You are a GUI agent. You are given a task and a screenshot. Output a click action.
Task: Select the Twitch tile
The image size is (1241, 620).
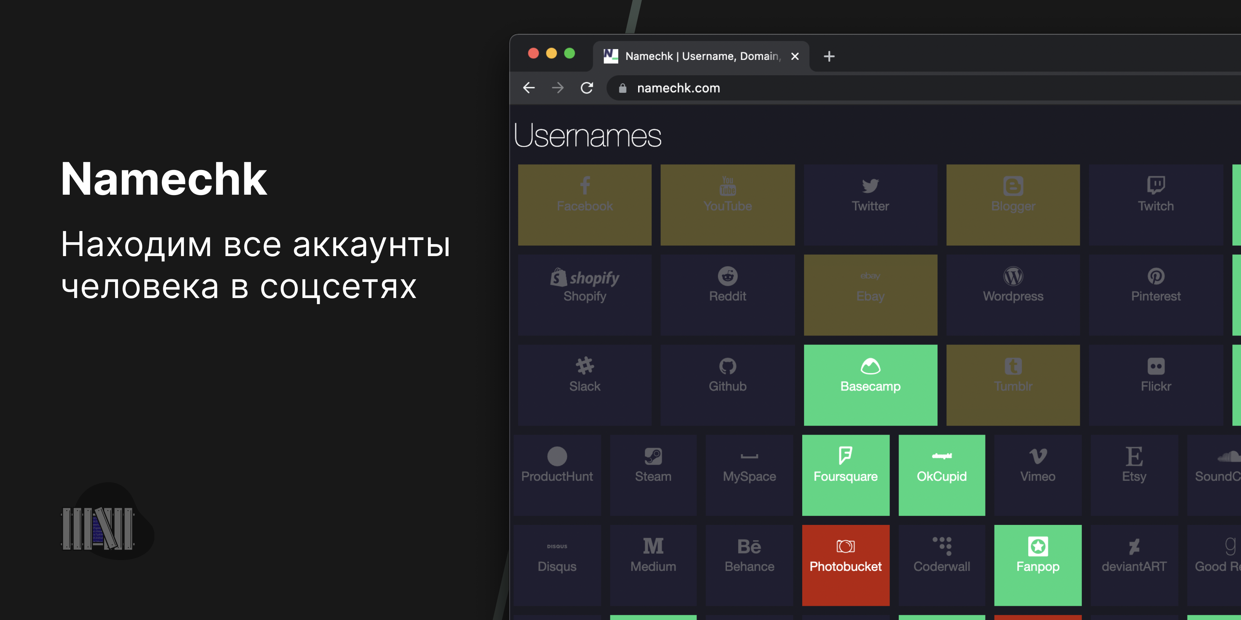[x=1155, y=204]
